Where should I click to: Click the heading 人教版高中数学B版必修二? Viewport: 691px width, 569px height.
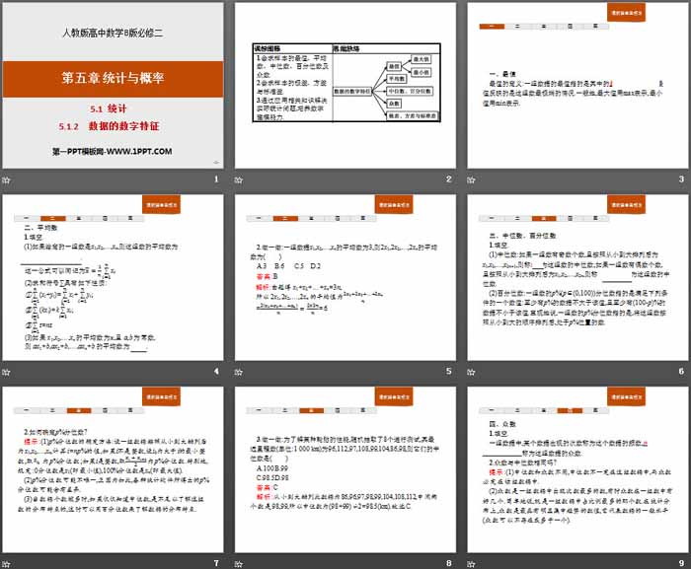pyautogui.click(x=113, y=33)
